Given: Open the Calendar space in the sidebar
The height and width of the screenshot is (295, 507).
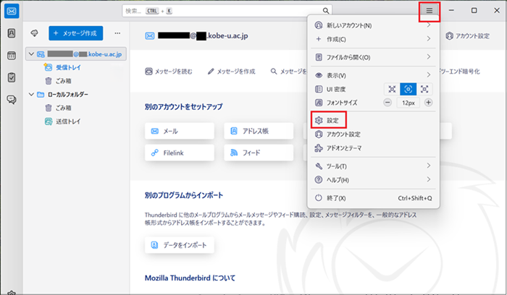Looking at the screenshot, I should pos(12,56).
